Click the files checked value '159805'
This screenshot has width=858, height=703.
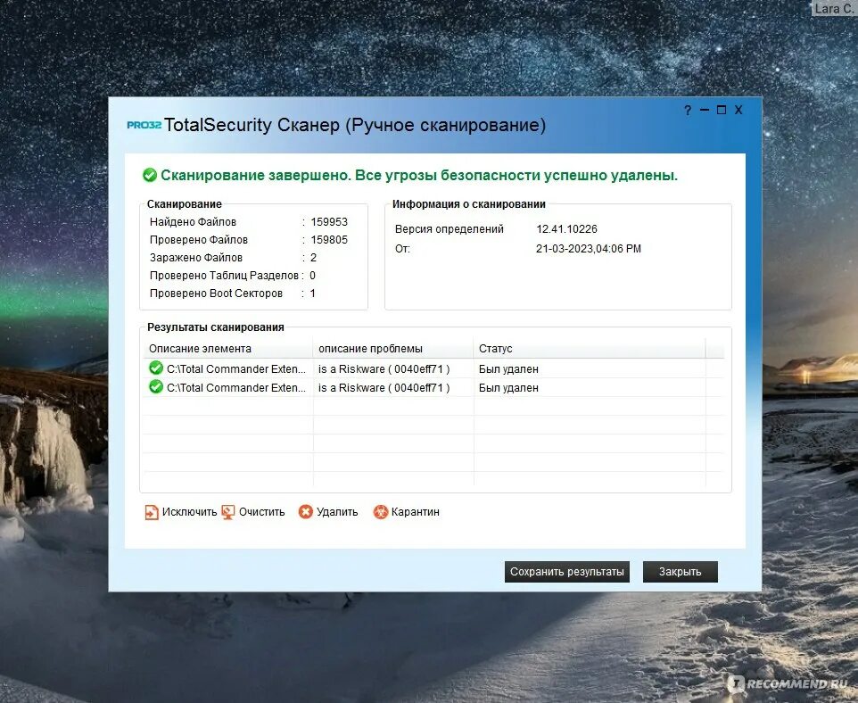[x=329, y=240]
